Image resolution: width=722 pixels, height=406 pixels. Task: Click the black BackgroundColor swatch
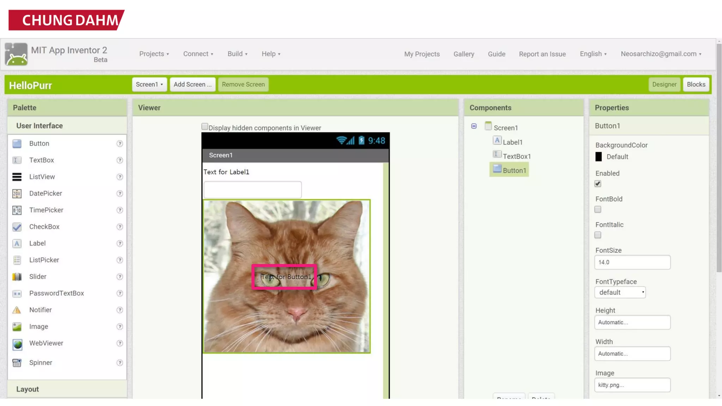599,157
